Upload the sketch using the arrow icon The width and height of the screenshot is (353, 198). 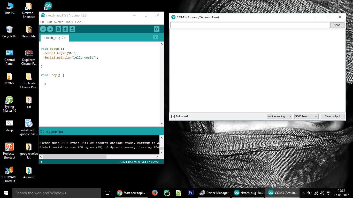(x=50, y=29)
